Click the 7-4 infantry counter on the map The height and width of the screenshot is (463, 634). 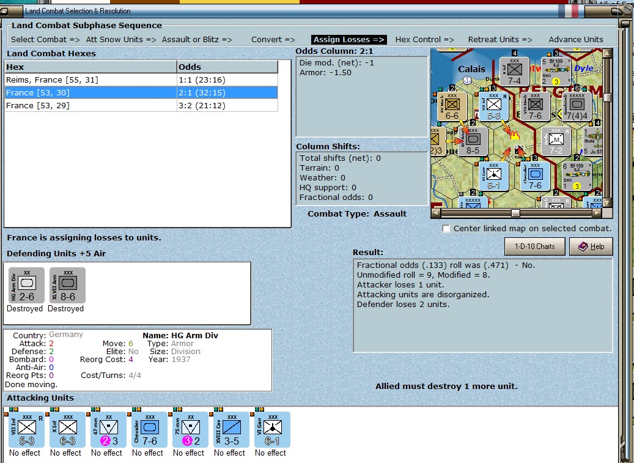514,72
